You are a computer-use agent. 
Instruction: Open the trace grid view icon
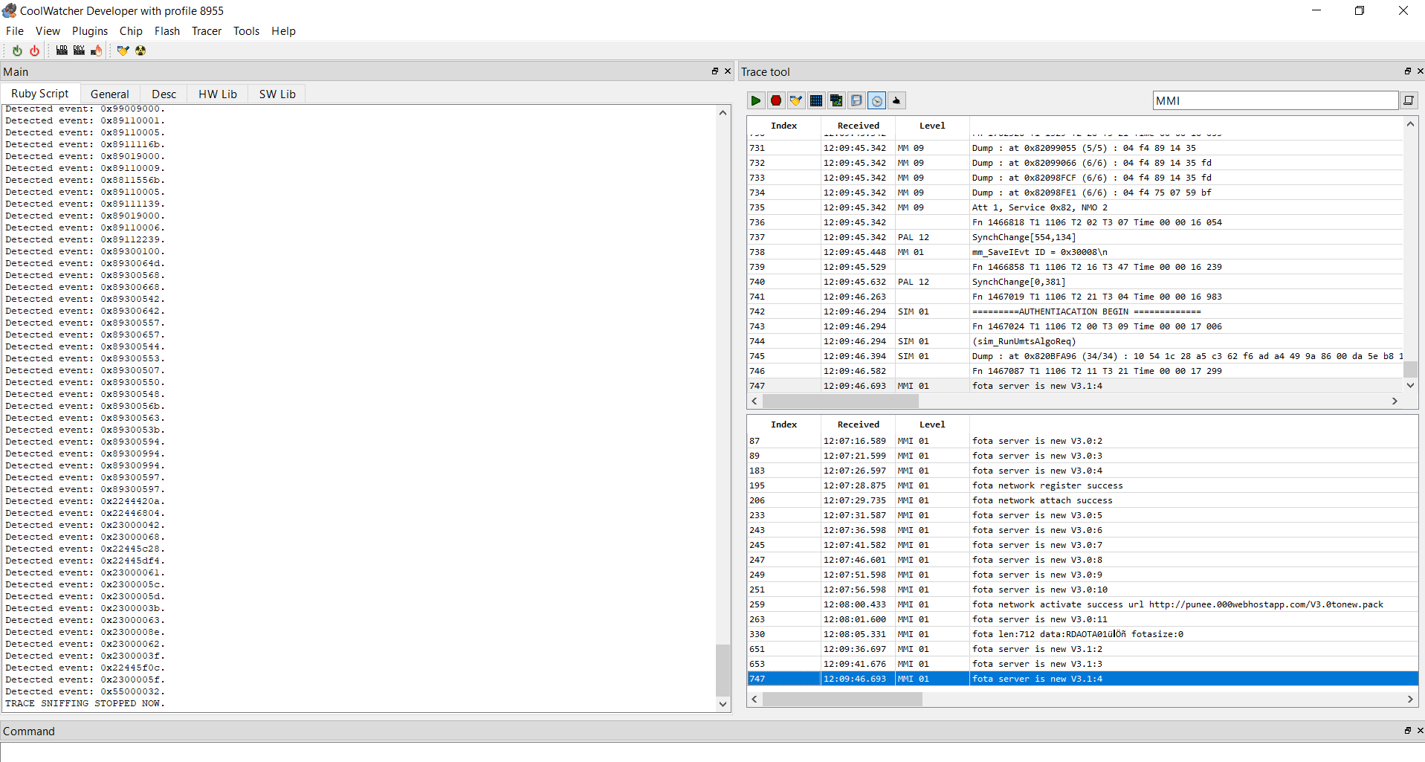[815, 100]
